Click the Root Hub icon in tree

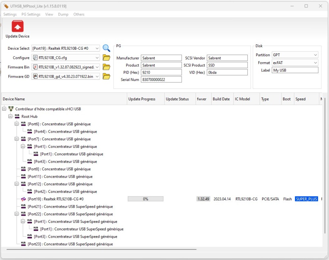click(x=17, y=117)
